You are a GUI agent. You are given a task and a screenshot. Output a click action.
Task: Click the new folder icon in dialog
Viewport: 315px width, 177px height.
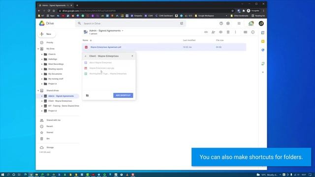87,95
